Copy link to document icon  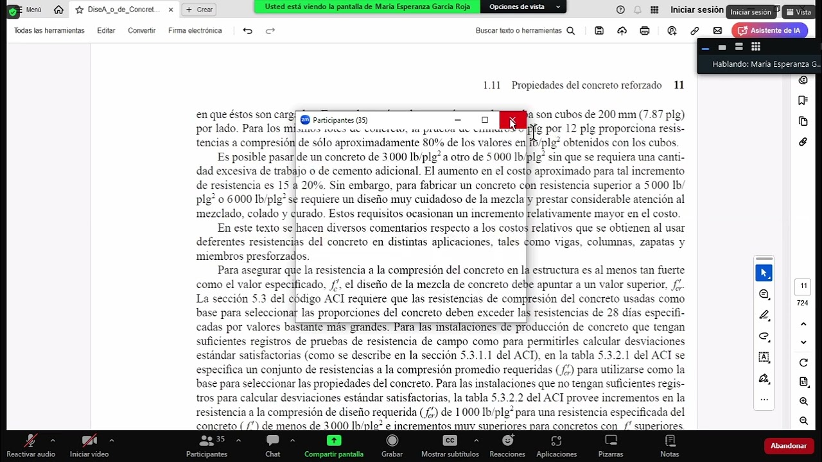pyautogui.click(x=695, y=31)
